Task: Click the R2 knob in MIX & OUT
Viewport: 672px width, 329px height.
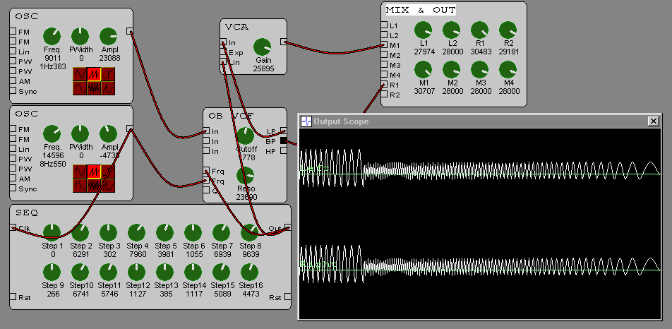Action: tap(508, 30)
